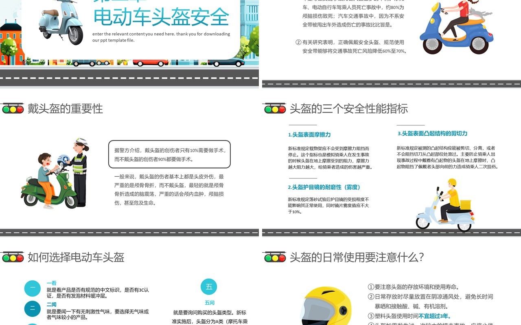Click the paragraph starting 新标准规定落砂试验后
The image size is (521, 325).
[328, 206]
